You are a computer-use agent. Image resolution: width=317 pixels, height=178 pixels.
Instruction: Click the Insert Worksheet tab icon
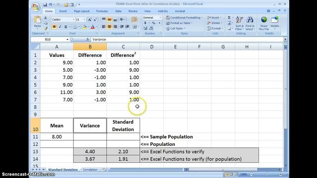pos(105,170)
